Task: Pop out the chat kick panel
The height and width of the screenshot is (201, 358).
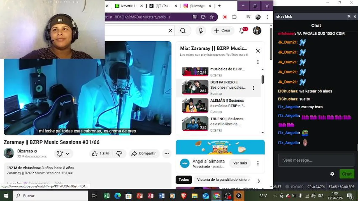Action: pyautogui.click(x=349, y=16)
